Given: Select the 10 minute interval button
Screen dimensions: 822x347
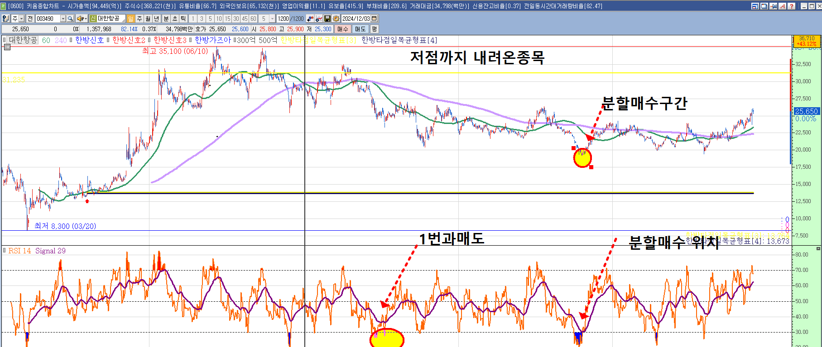Looking at the screenshot, I should coord(219,19).
